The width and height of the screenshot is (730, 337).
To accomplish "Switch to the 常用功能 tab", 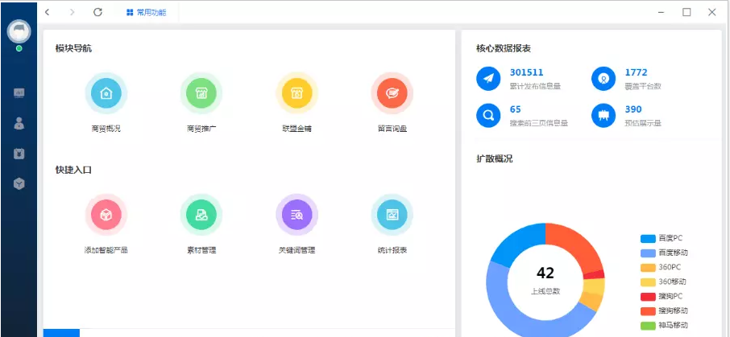I will (146, 12).
